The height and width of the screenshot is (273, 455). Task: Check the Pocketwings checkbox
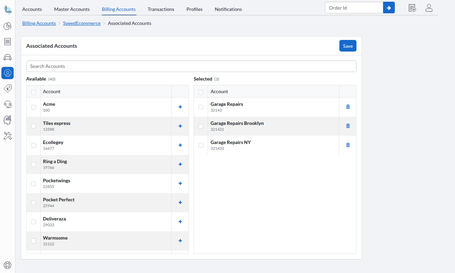[34, 184]
